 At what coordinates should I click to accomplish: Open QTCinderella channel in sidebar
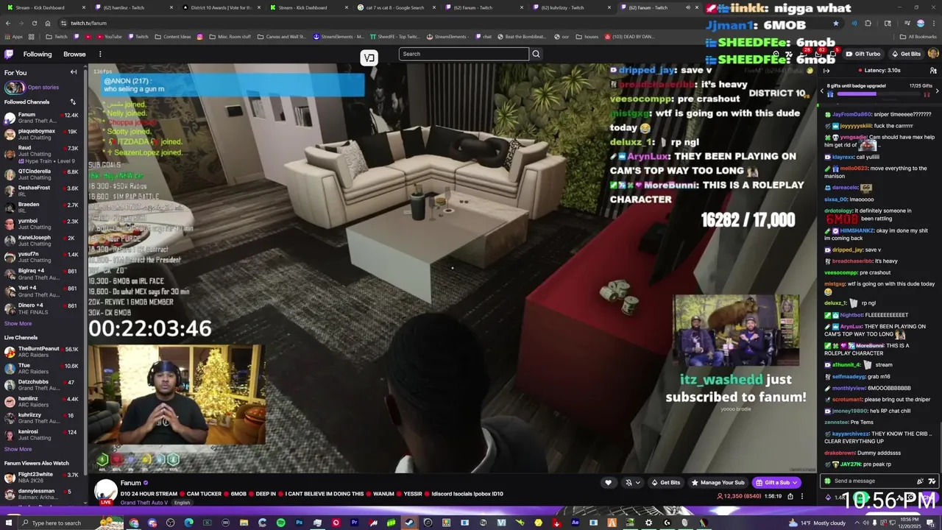41,174
